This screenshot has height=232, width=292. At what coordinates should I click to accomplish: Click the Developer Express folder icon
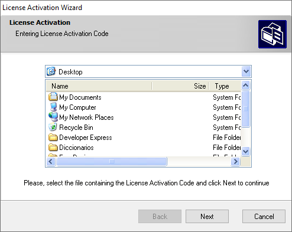53,138
